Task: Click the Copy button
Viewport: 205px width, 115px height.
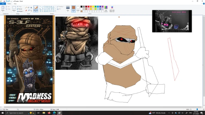Action: [x=8, y=9]
